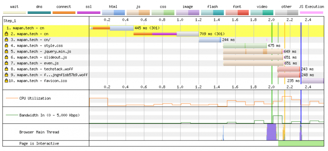Click the slideout.js download bar
This screenshot has height=151, width=328.
[x=253, y=57]
